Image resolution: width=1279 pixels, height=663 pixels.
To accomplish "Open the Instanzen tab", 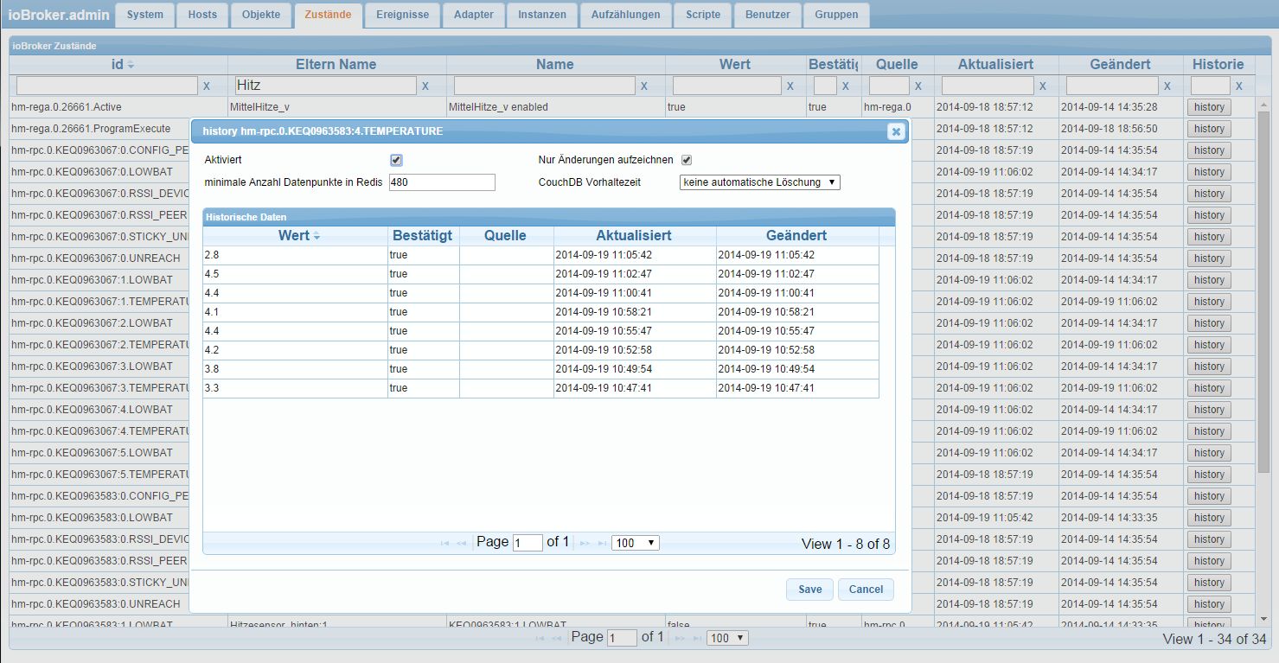I will (542, 15).
